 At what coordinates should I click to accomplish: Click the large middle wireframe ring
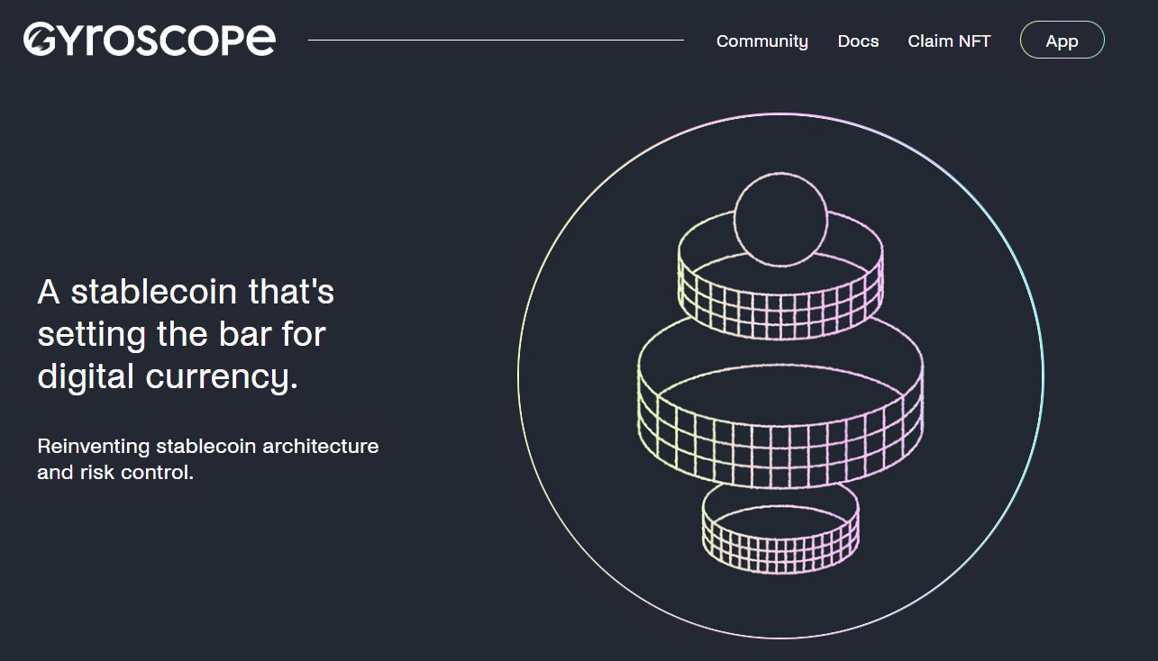780,430
